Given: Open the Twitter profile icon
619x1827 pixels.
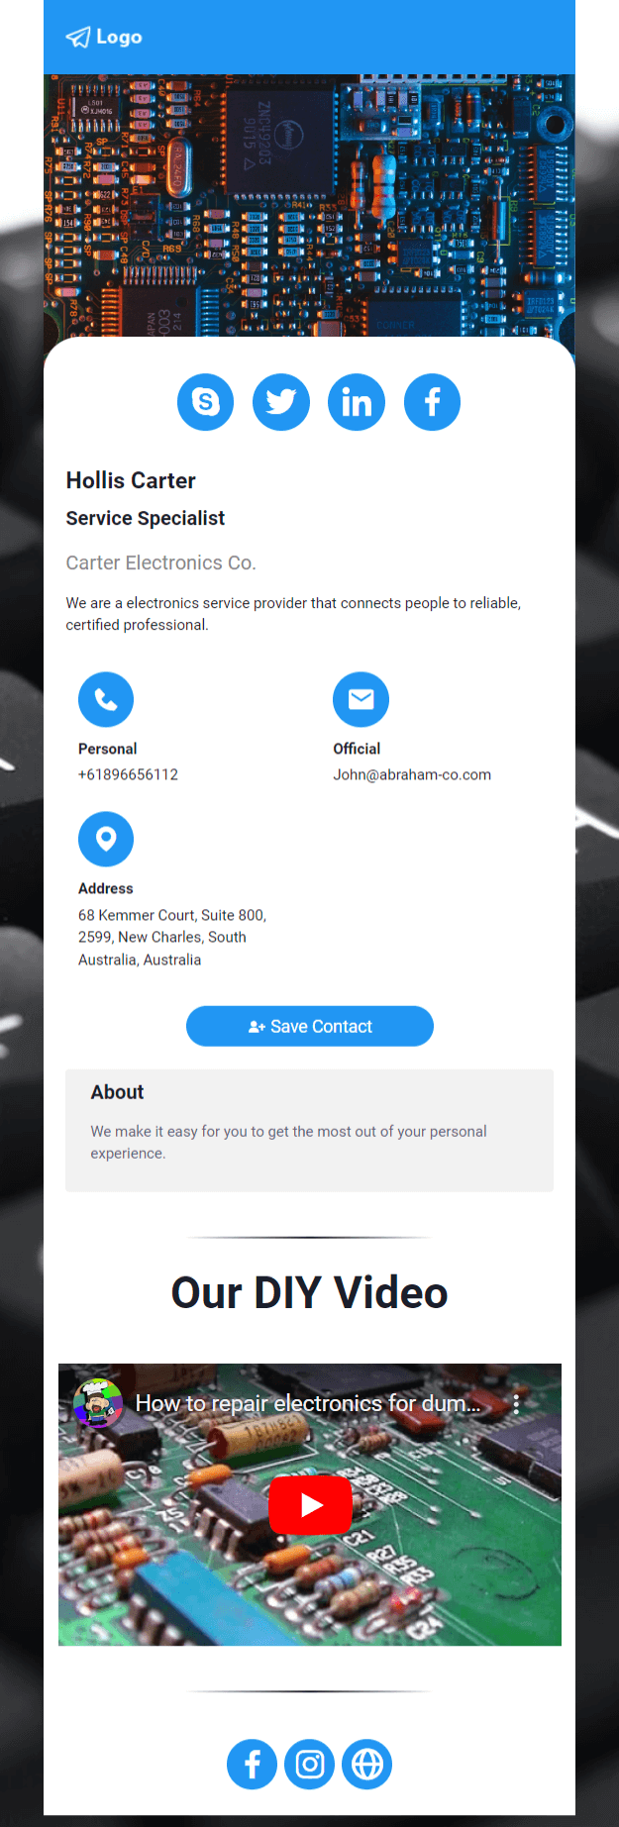Looking at the screenshot, I should pos(281,402).
